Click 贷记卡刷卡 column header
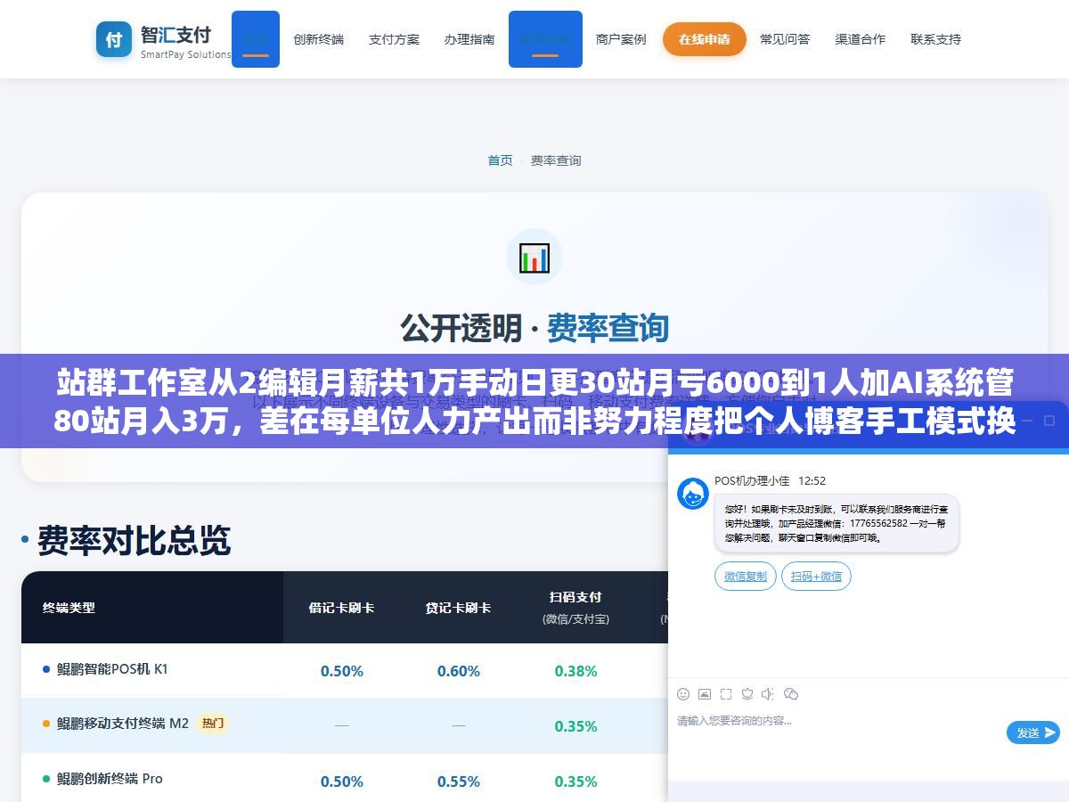The image size is (1069, 802). pyautogui.click(x=458, y=608)
